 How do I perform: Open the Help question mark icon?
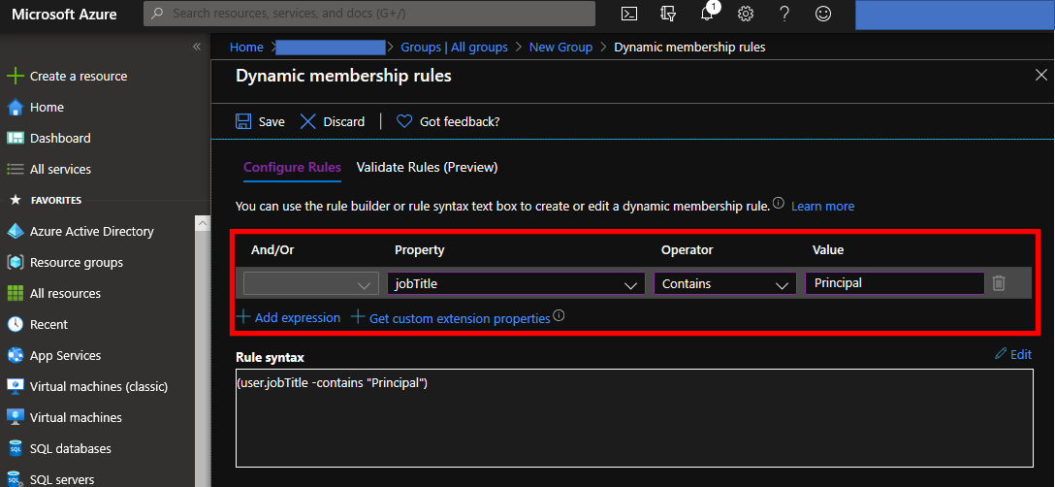coord(783,14)
